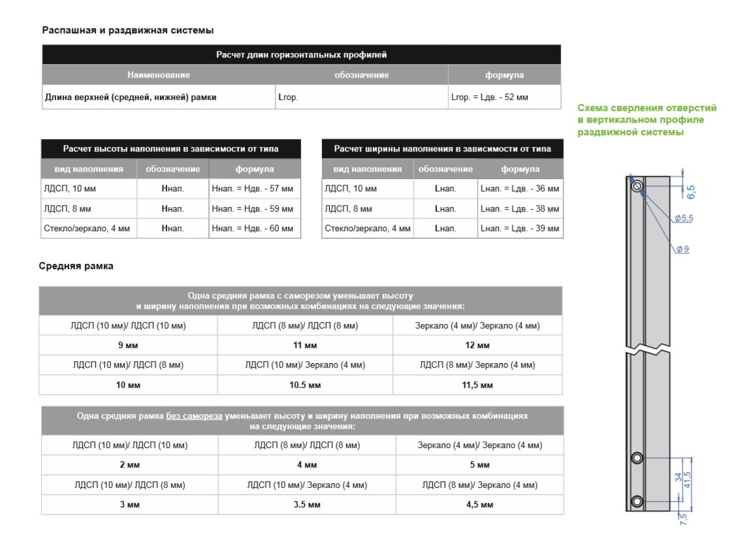744x544 pixels.
Task: Click the top drill hole in profile diagram
Action: 637,186
